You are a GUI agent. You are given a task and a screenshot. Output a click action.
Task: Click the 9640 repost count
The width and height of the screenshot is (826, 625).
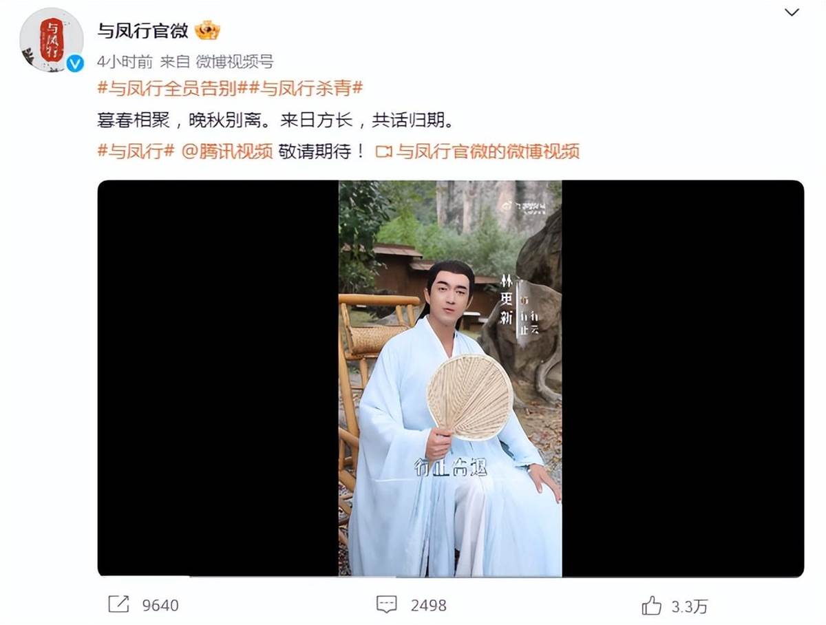160,606
